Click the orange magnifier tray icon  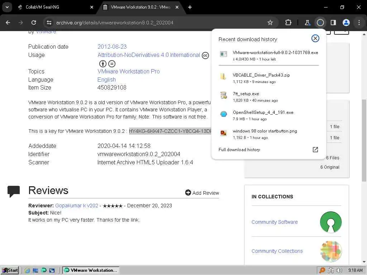pos(322,270)
